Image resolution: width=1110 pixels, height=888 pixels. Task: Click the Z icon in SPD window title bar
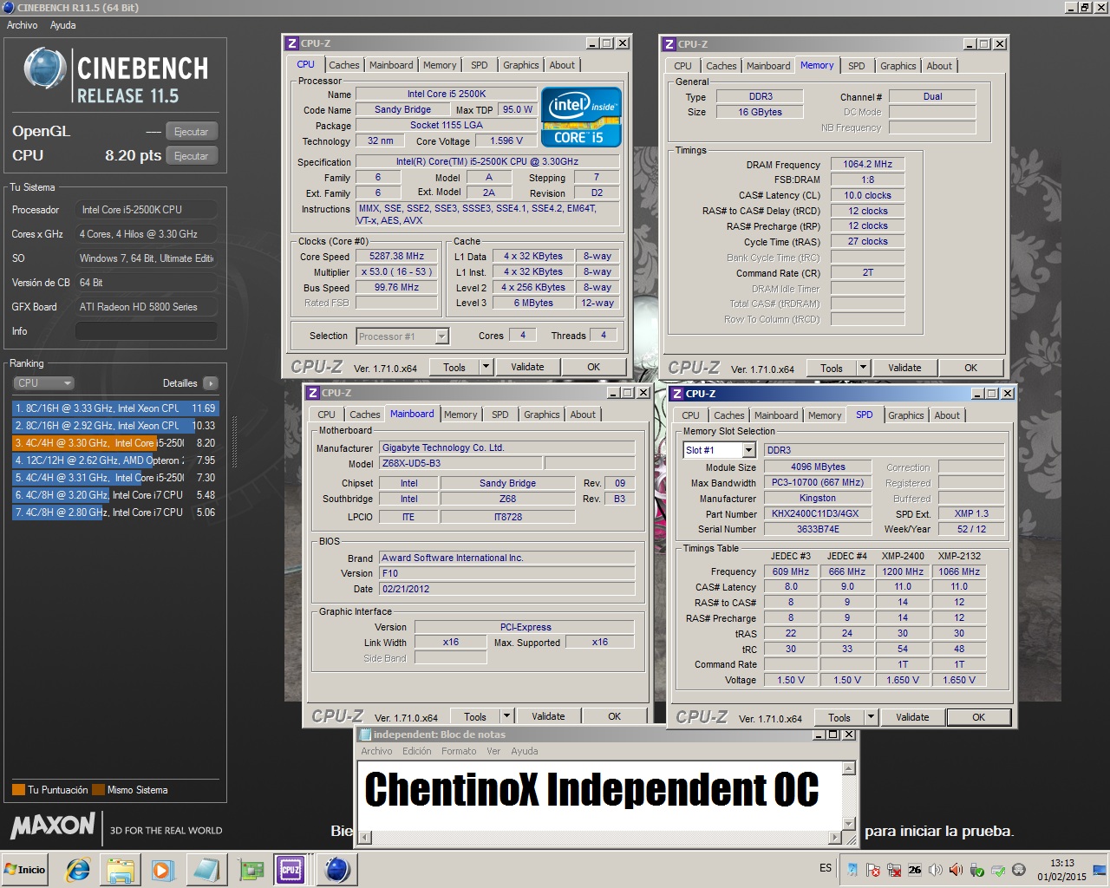(x=677, y=394)
